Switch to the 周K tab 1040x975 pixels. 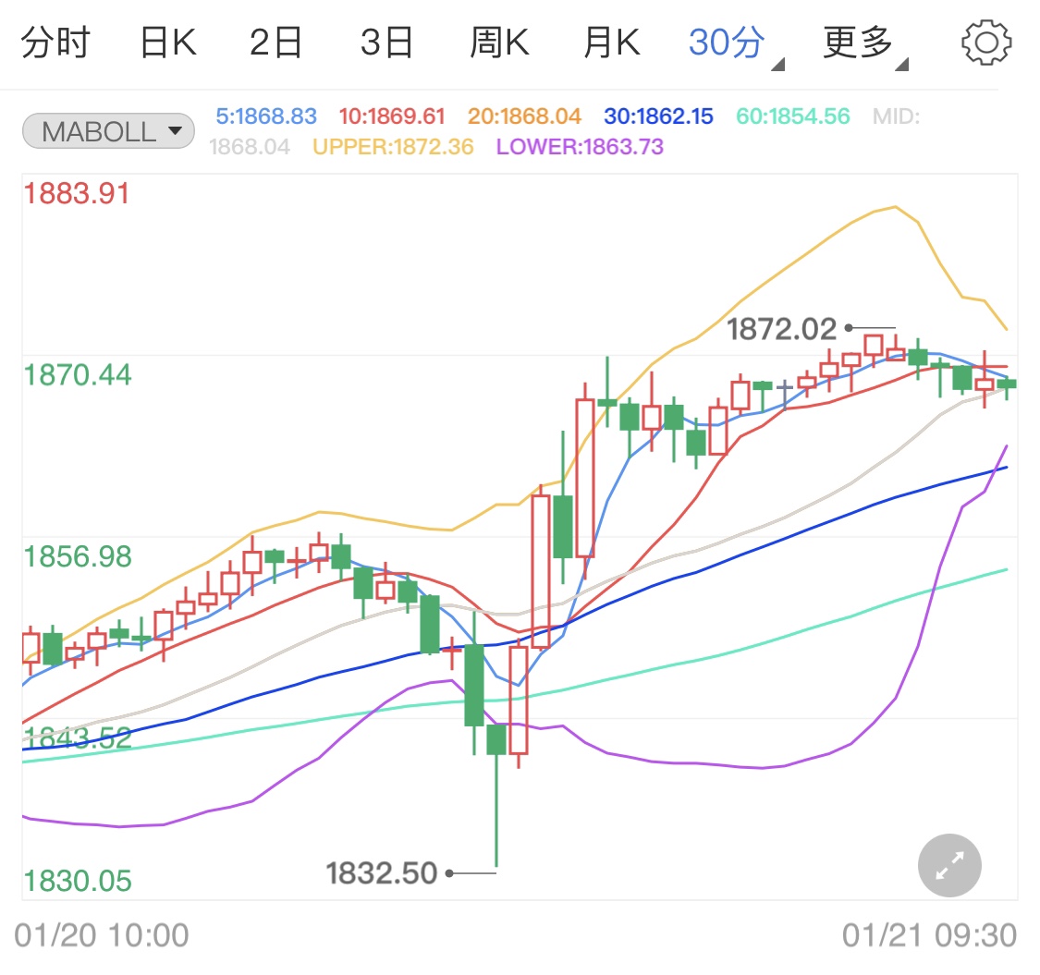point(499,43)
